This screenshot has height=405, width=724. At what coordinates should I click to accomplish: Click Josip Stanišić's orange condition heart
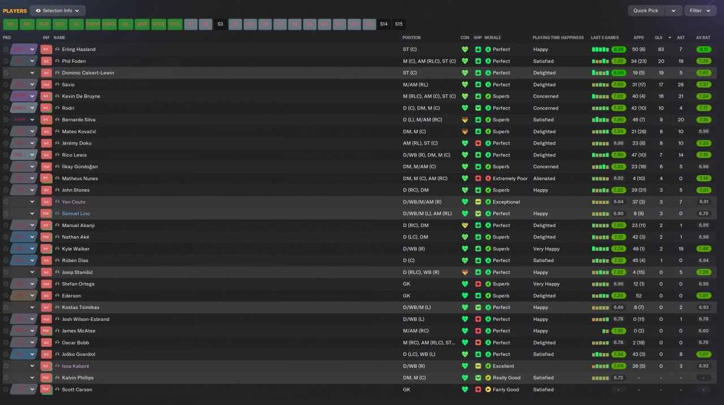tap(465, 272)
